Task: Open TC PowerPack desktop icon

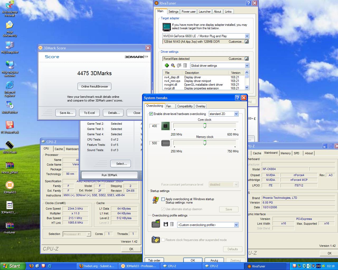Action: (x=10, y=127)
